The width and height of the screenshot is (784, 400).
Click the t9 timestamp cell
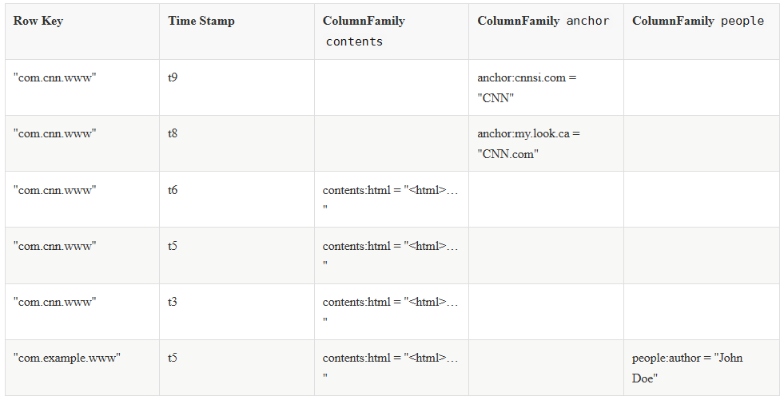173,78
